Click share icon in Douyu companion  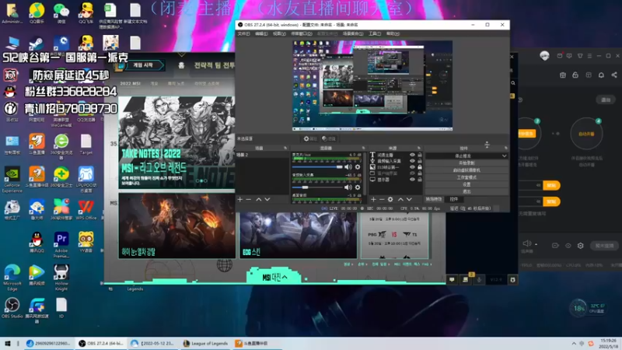[x=614, y=75]
